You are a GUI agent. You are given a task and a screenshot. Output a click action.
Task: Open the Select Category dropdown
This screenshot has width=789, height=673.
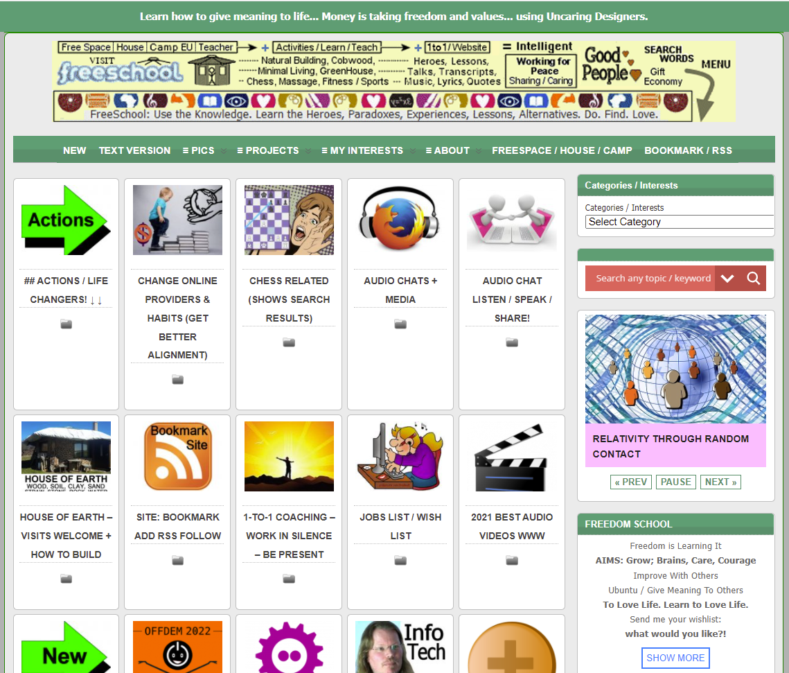tap(679, 222)
